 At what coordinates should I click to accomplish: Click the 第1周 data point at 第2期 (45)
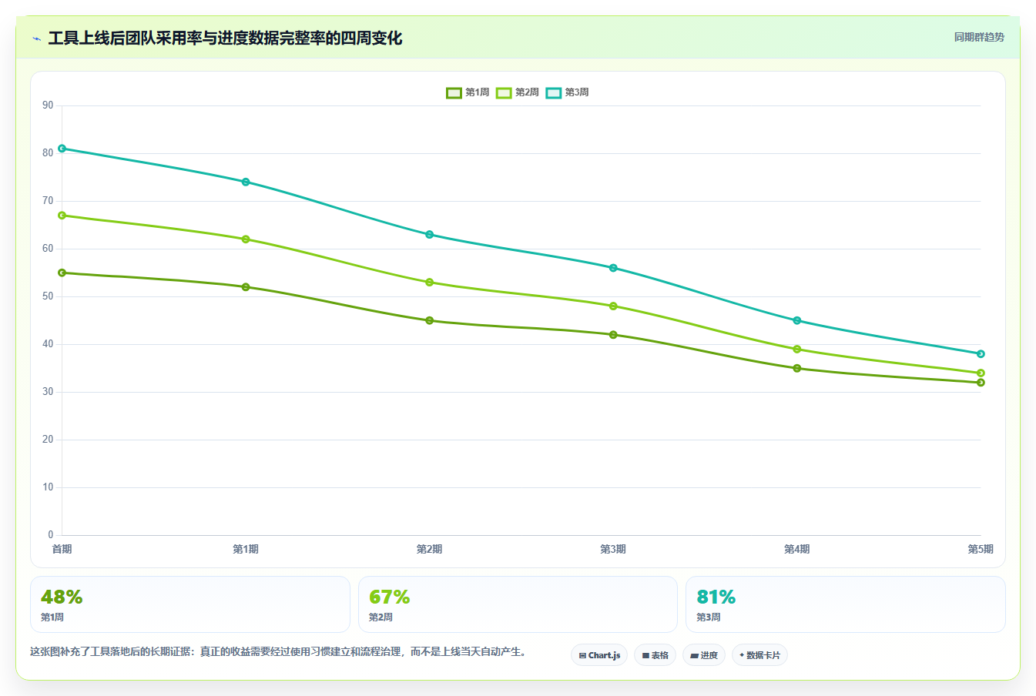(429, 320)
